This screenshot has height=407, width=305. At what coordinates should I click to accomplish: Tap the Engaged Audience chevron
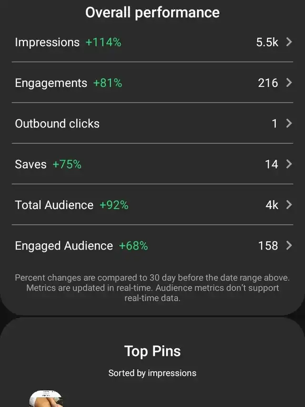tap(289, 246)
